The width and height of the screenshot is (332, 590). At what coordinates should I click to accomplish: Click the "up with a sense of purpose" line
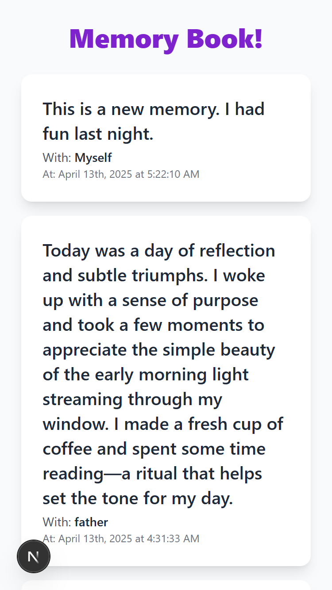click(151, 300)
